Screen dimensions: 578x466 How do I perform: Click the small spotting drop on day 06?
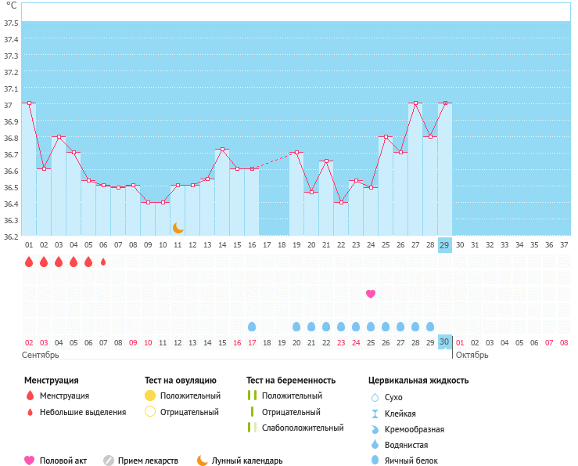click(x=103, y=262)
